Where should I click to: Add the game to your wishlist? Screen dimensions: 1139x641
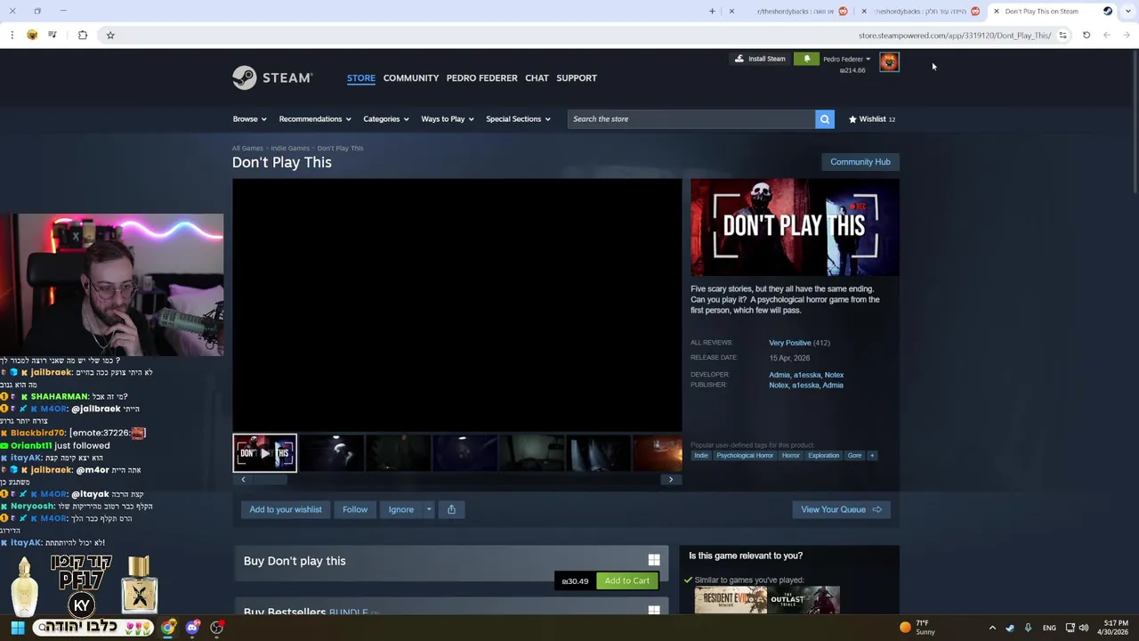pyautogui.click(x=286, y=509)
